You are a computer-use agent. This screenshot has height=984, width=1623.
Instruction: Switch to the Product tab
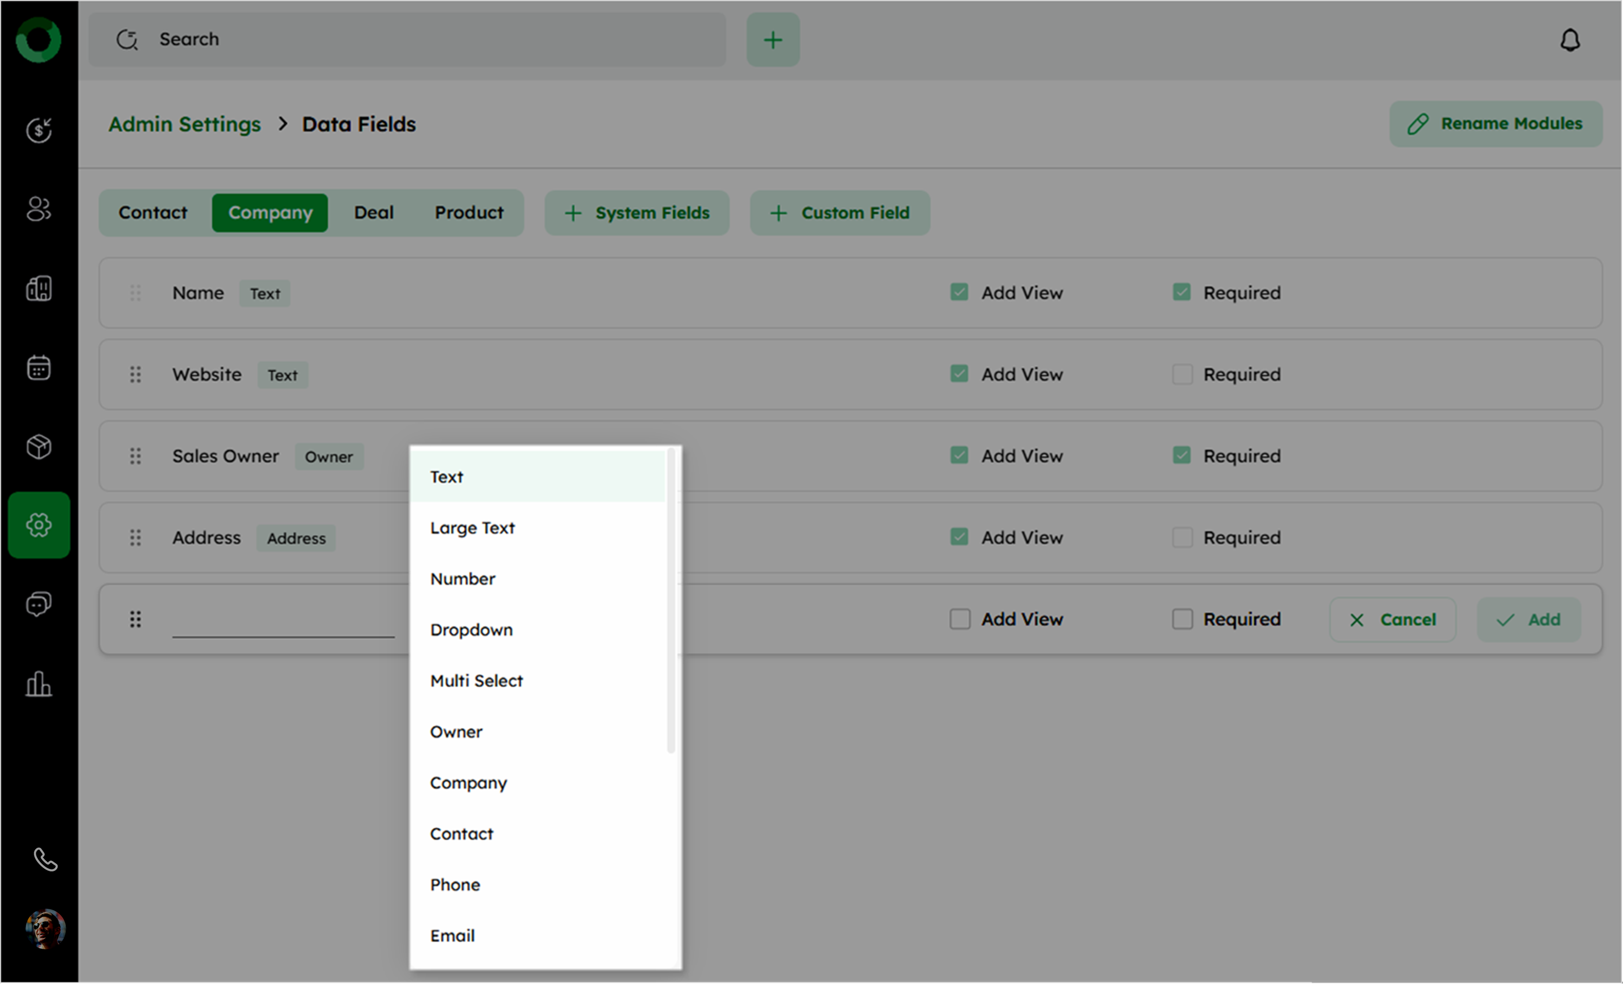click(468, 213)
